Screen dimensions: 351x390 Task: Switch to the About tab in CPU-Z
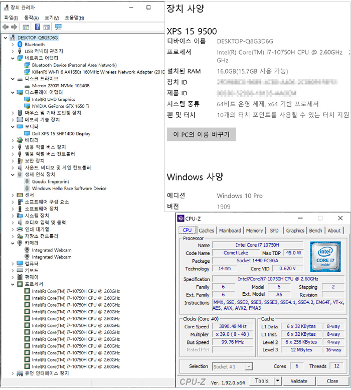[334, 231]
